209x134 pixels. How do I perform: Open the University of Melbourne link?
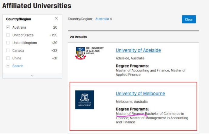click(140, 94)
